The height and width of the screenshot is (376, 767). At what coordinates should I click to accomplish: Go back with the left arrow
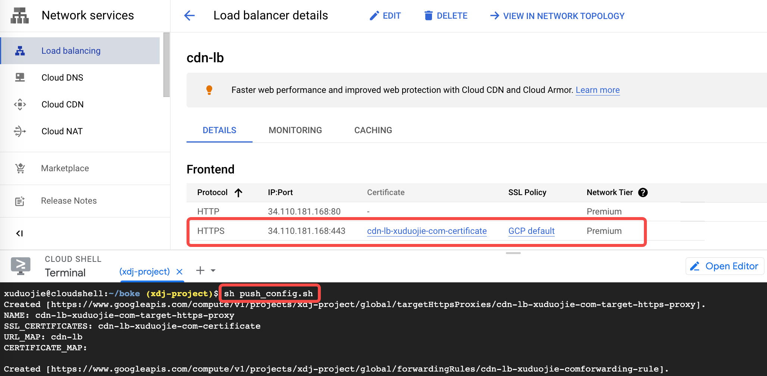(x=190, y=16)
